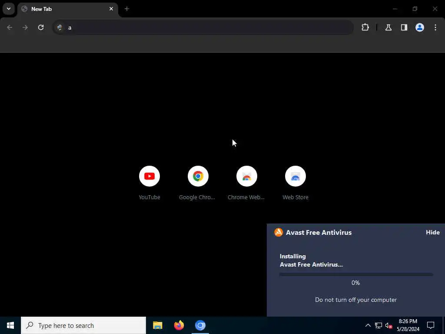Open Chrome Labs flask icon
The image size is (445, 334).
tap(389, 27)
